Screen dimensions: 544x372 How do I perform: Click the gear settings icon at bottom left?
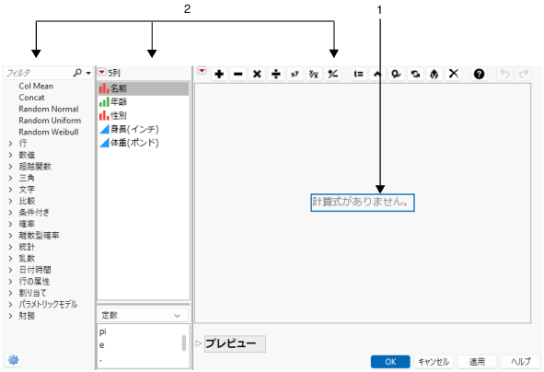[14, 360]
